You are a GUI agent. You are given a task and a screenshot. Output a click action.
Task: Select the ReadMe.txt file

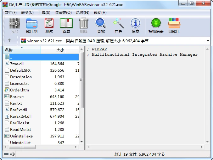tap(20, 129)
